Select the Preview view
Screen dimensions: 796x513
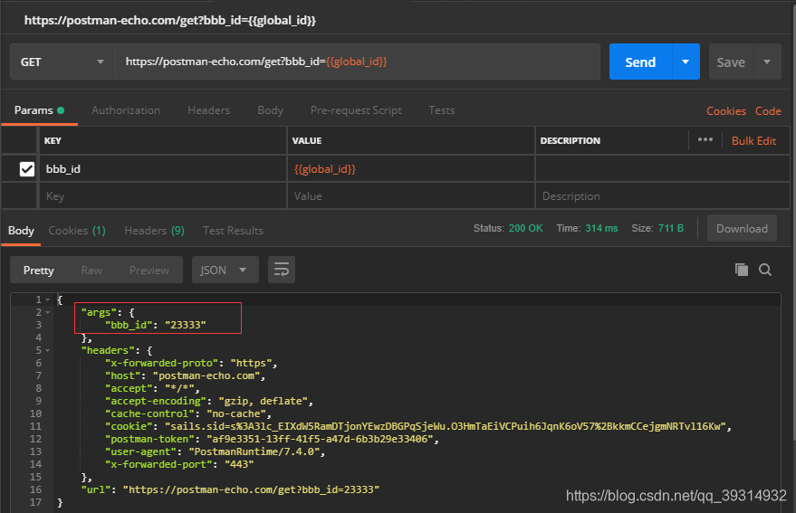[x=149, y=270]
